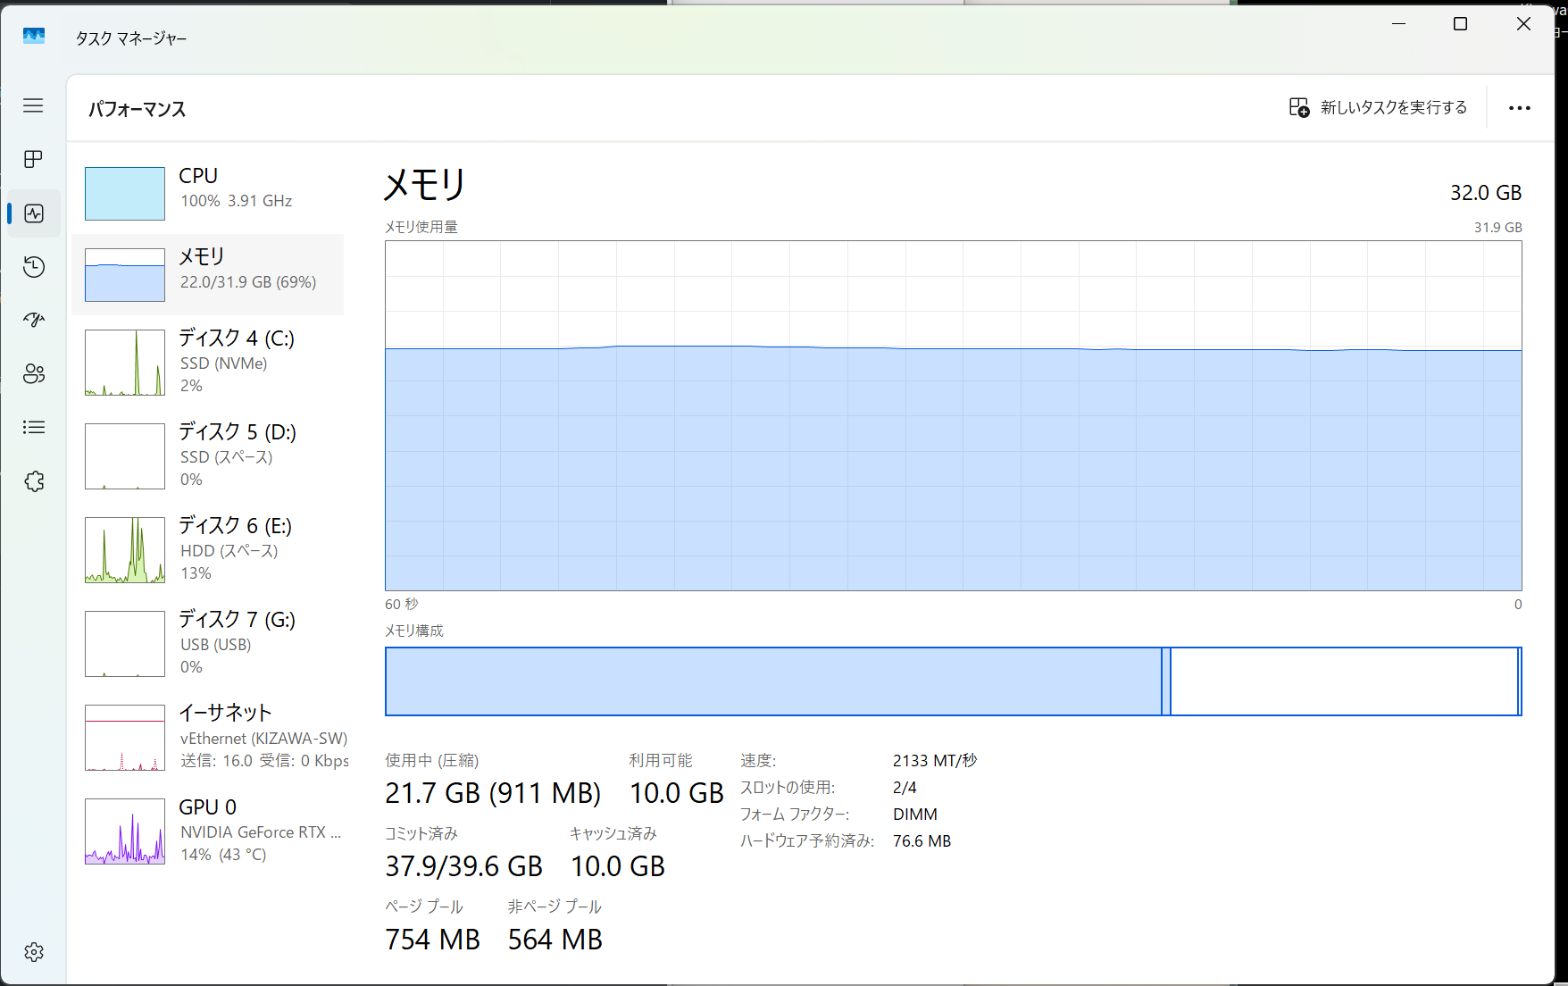Open the Services page icon

point(34,481)
